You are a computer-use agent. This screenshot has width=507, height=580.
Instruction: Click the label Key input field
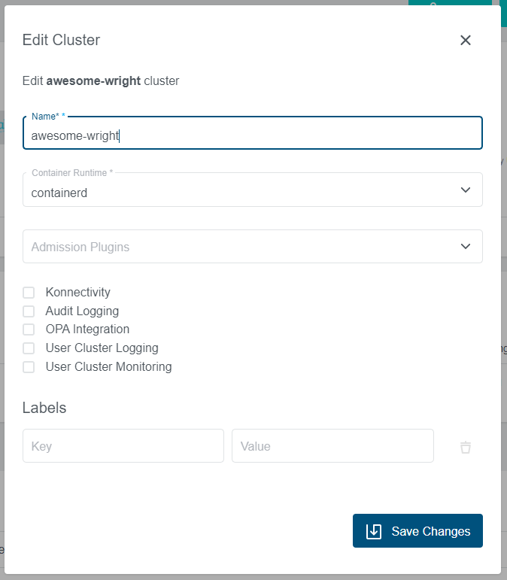point(123,446)
